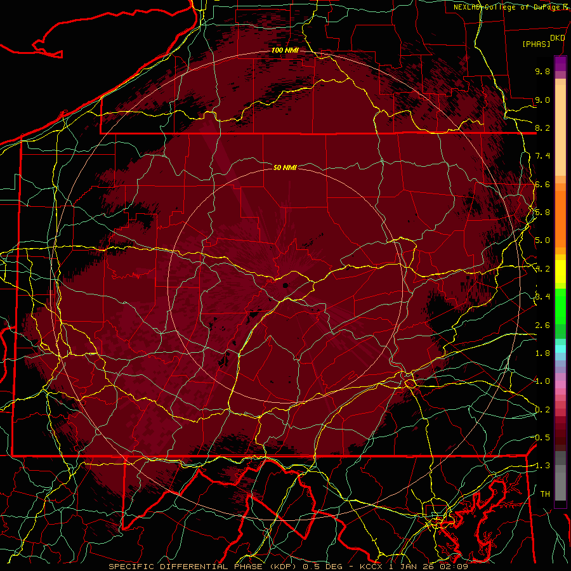Image resolution: width=571 pixels, height=571 pixels.
Task: Click the DKD product code label
Action: pos(557,38)
